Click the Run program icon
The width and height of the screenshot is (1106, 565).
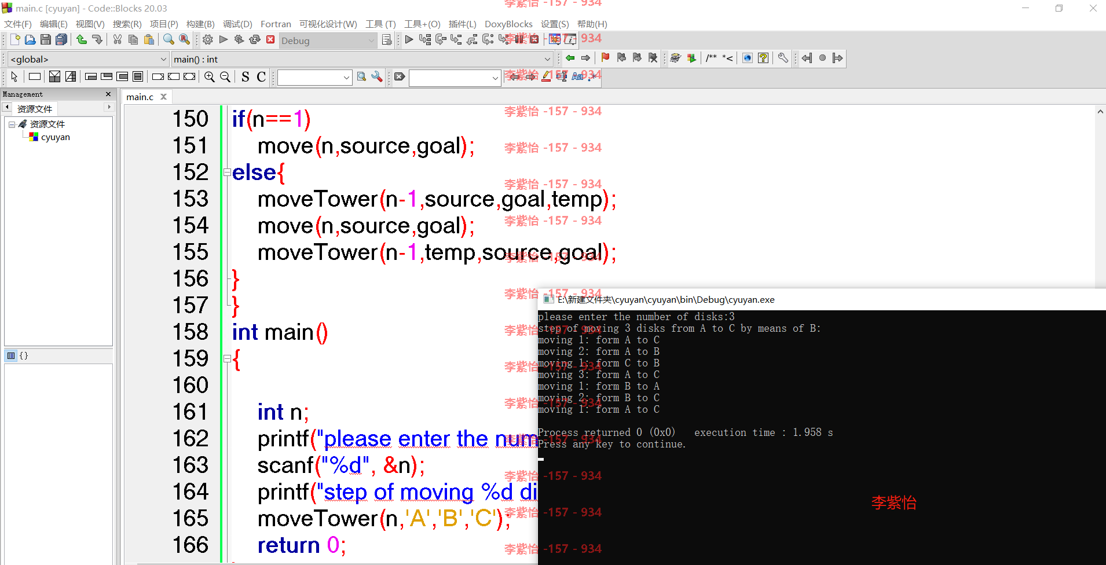224,39
